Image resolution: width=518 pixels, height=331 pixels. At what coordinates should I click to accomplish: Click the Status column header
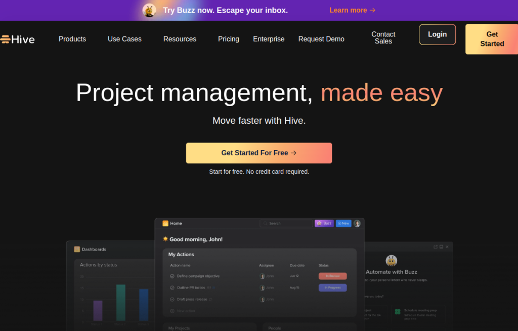click(323, 265)
